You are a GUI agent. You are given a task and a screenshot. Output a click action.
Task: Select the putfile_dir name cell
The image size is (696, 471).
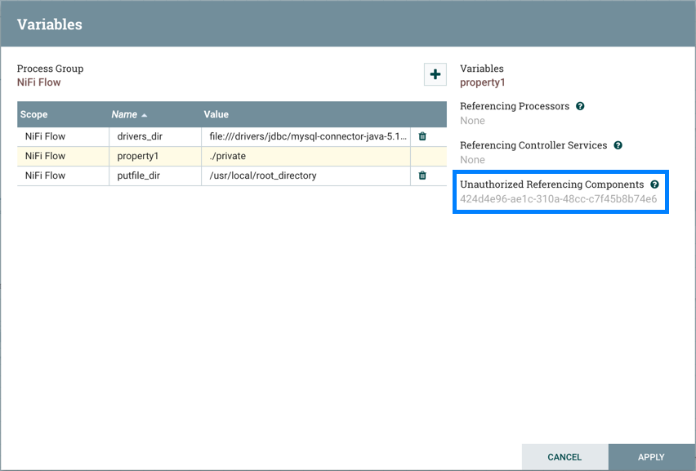coord(141,176)
